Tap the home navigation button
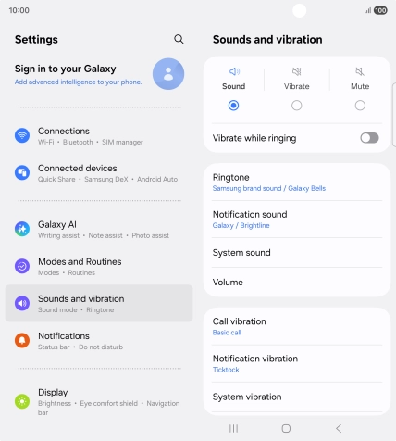This screenshot has height=441, width=396. click(286, 428)
